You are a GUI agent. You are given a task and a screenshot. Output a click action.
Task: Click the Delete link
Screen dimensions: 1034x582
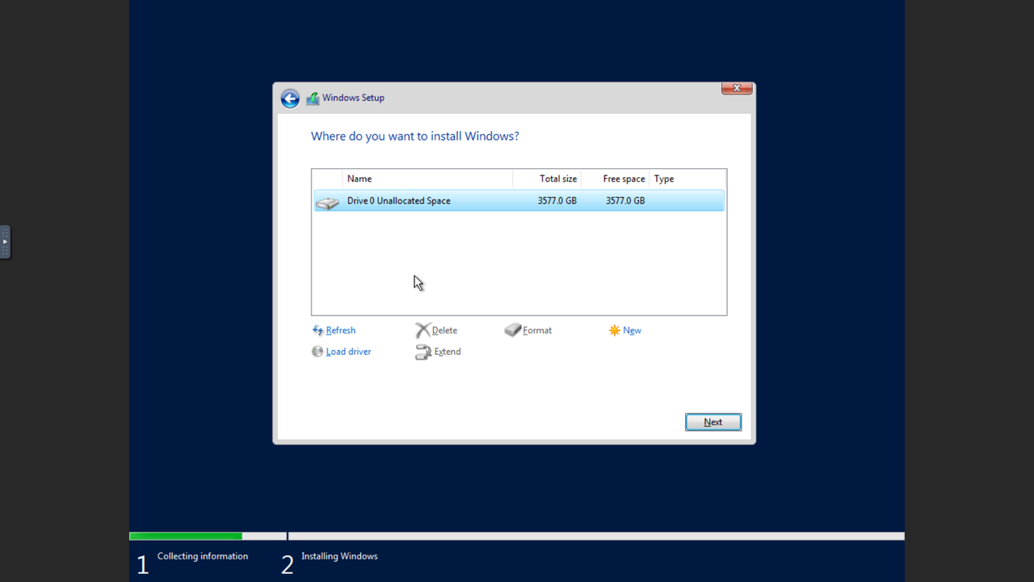444,331
